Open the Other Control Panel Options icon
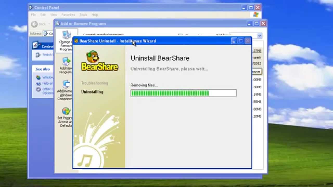Image resolution: width=333 pixels, height=187 pixels. tap(39, 89)
